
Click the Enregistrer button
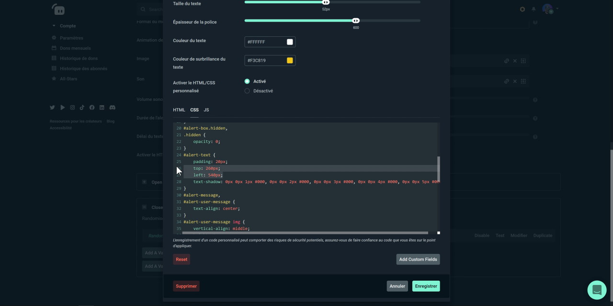click(426, 286)
